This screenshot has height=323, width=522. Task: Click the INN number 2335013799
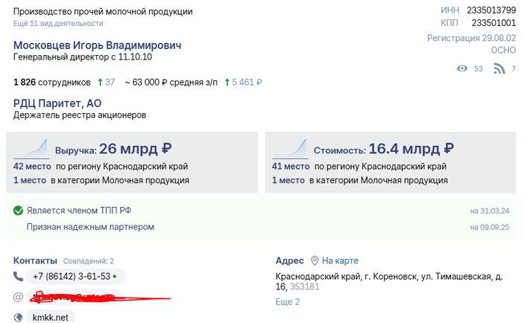(x=491, y=10)
